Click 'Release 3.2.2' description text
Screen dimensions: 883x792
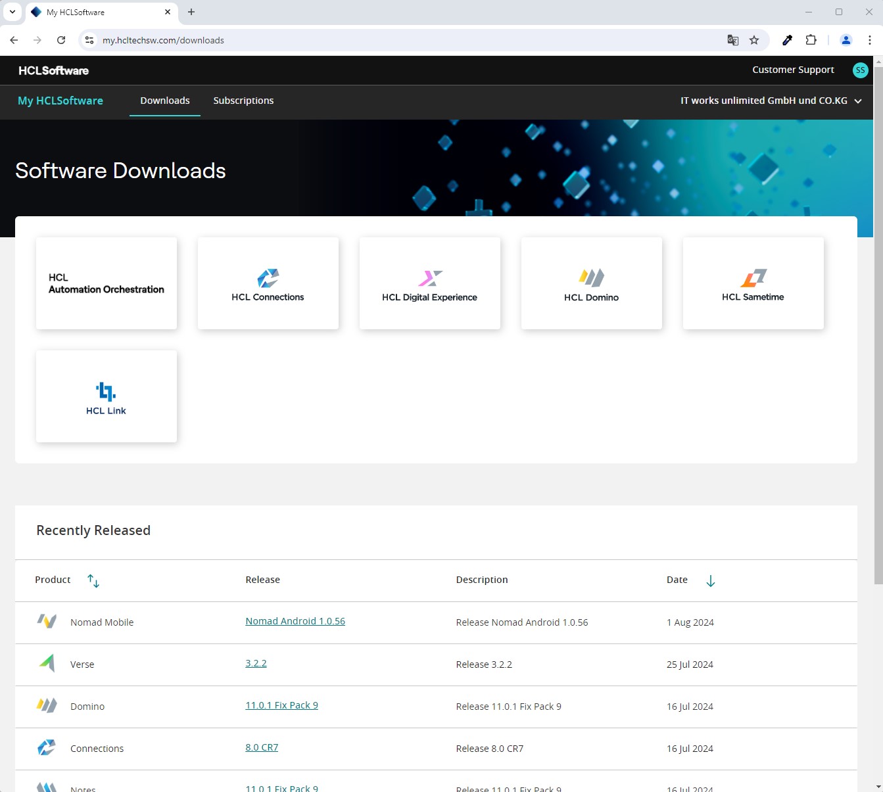click(484, 664)
